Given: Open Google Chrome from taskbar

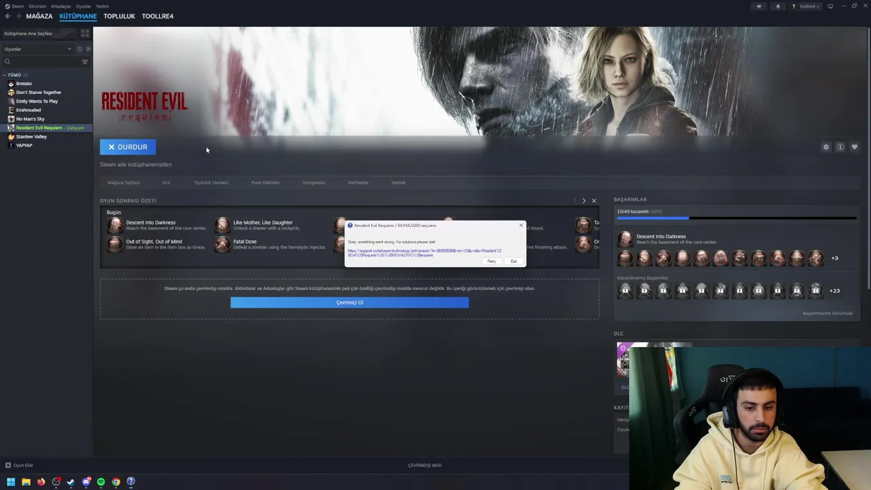Looking at the screenshot, I should click(116, 482).
